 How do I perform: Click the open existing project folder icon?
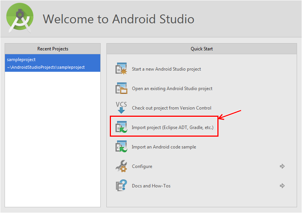(121, 89)
